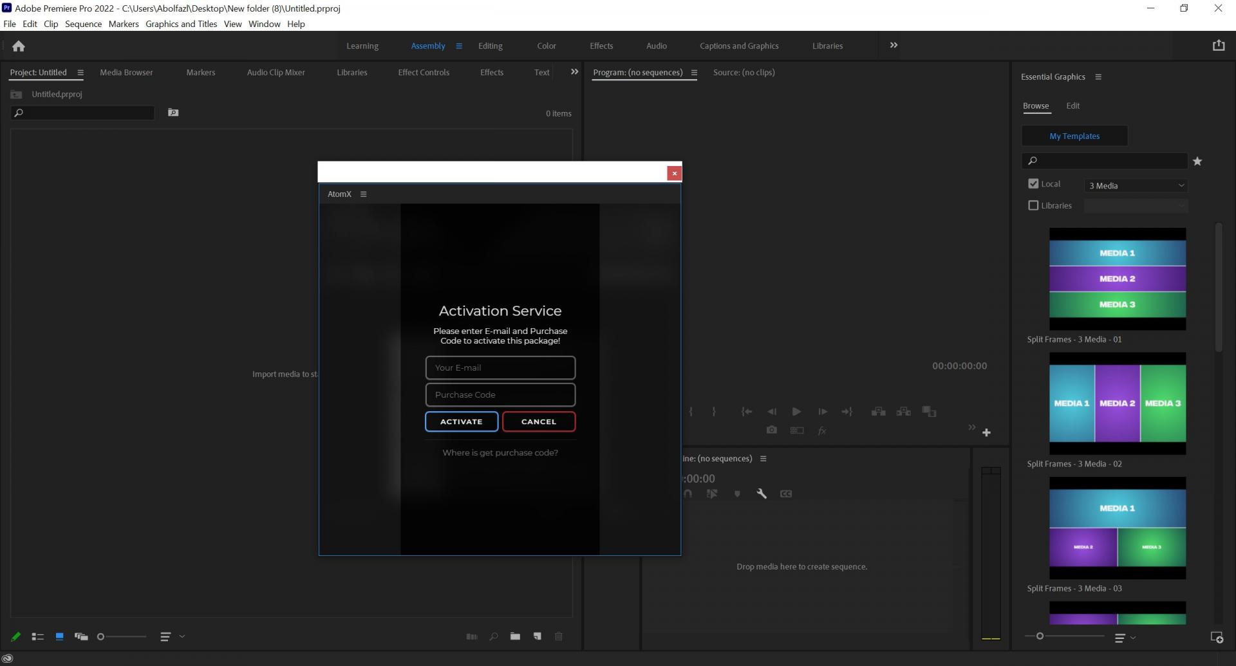Open Essential Graphics panel menu
The height and width of the screenshot is (666, 1236).
click(x=1098, y=77)
